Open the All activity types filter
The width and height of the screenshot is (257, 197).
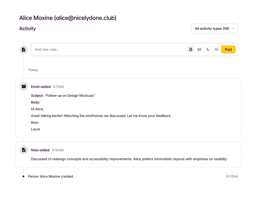[212, 29]
